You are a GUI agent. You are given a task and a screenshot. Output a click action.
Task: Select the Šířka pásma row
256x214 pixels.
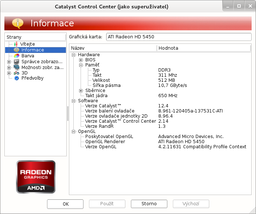point(160,85)
